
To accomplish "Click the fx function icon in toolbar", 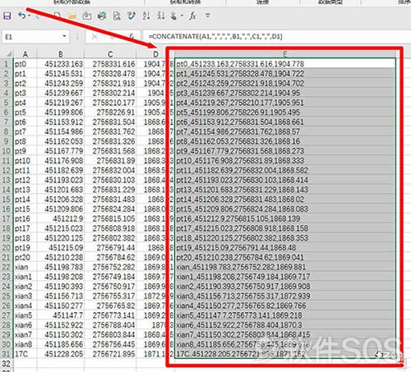I will pos(192,16).
